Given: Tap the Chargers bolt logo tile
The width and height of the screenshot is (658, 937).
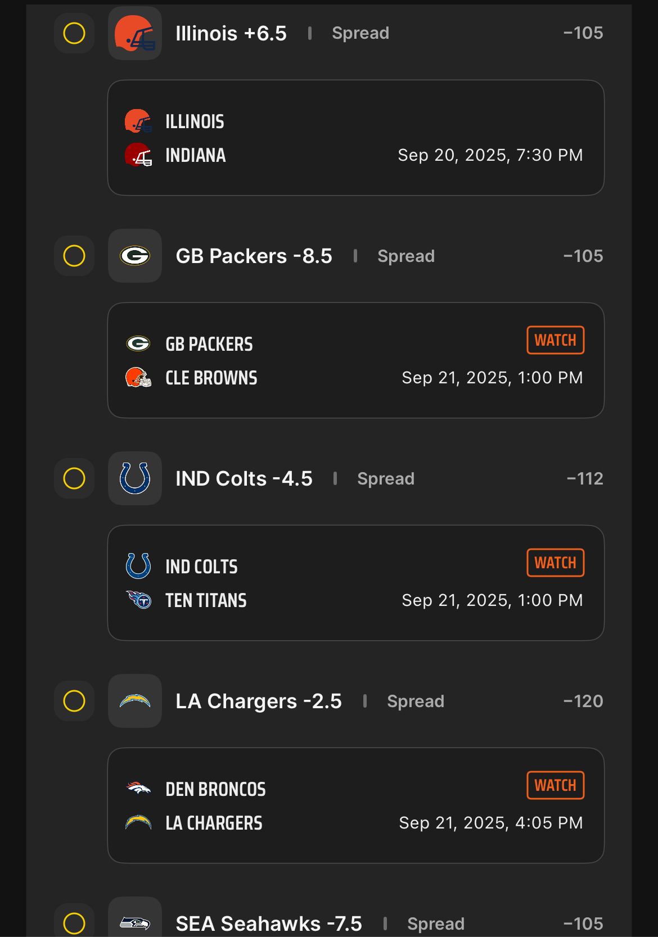Looking at the screenshot, I should pos(135,701).
